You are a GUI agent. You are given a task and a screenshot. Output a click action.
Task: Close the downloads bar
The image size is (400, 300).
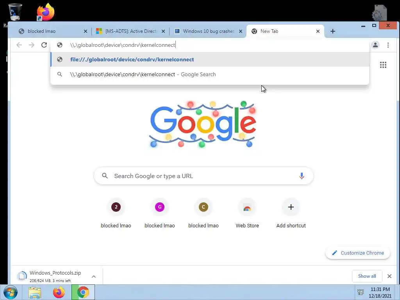389,276
